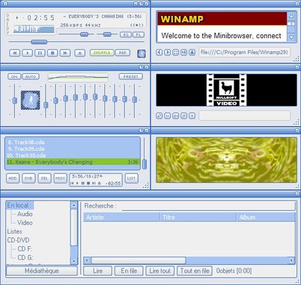Viewport: 301px width, 285px height.
Task: Open the playlist SEL menu
Action: coord(44,178)
